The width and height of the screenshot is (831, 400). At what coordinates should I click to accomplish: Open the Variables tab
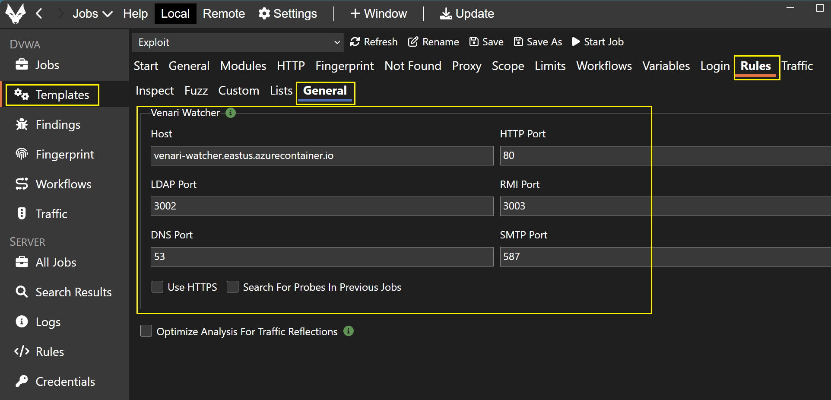[x=666, y=66]
